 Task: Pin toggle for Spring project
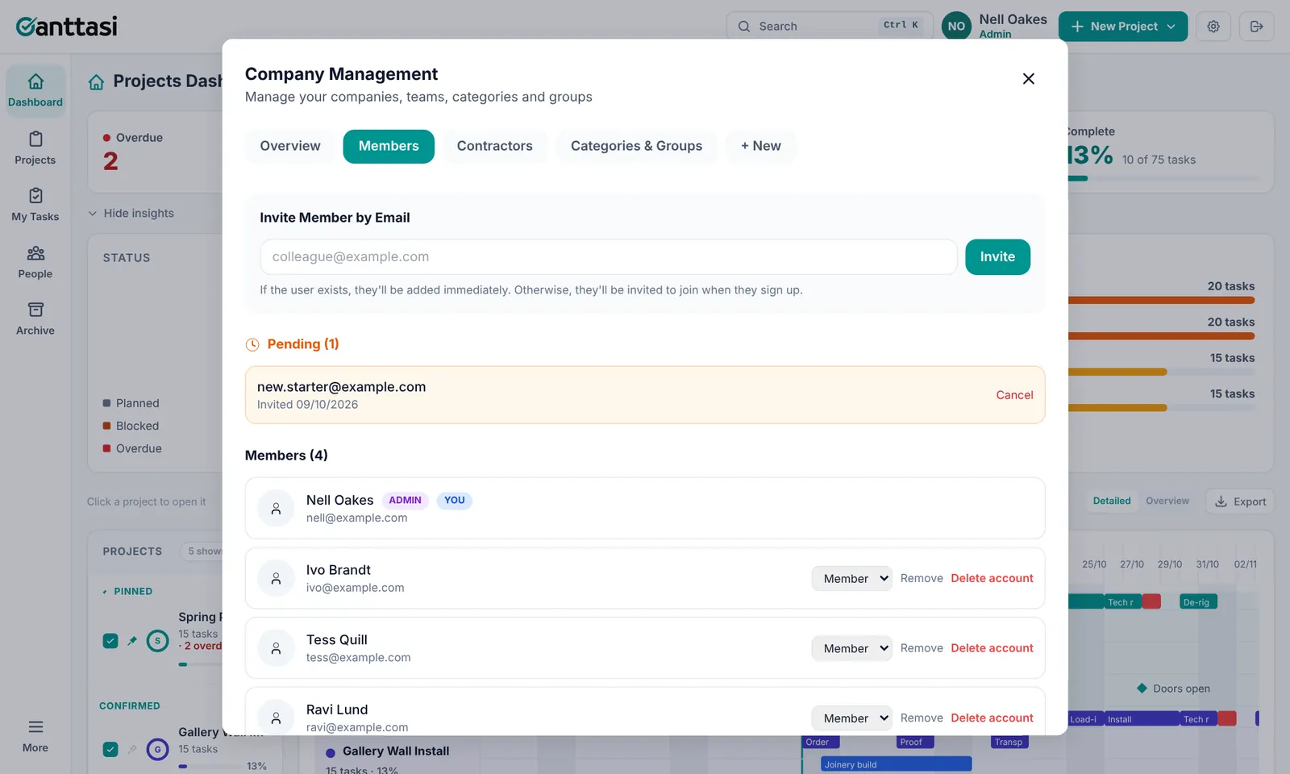tap(132, 641)
